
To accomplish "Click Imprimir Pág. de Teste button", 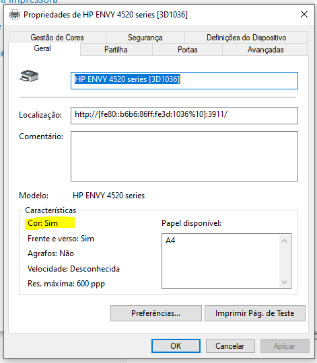I will [255, 313].
